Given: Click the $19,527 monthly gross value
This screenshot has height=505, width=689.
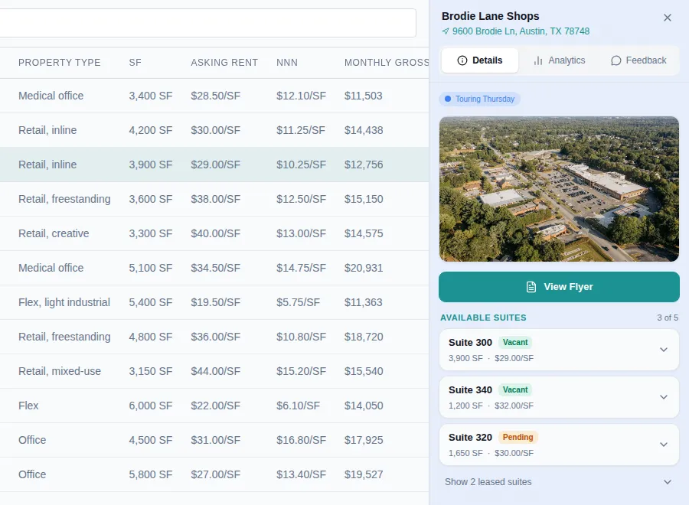Looking at the screenshot, I should point(364,474).
